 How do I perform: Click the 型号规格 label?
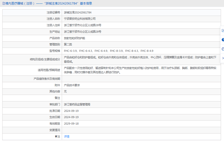(x=55, y=51)
